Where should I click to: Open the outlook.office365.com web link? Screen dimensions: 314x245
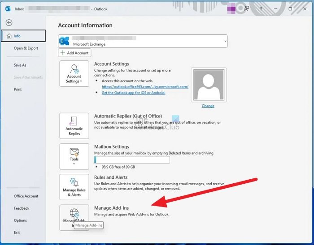(x=145, y=87)
